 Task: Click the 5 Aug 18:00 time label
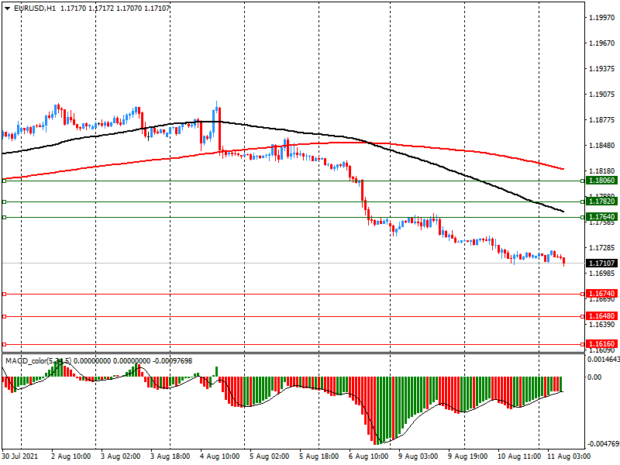[x=319, y=456]
